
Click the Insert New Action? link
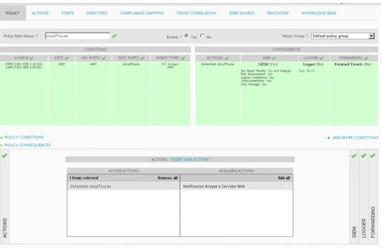190,160
